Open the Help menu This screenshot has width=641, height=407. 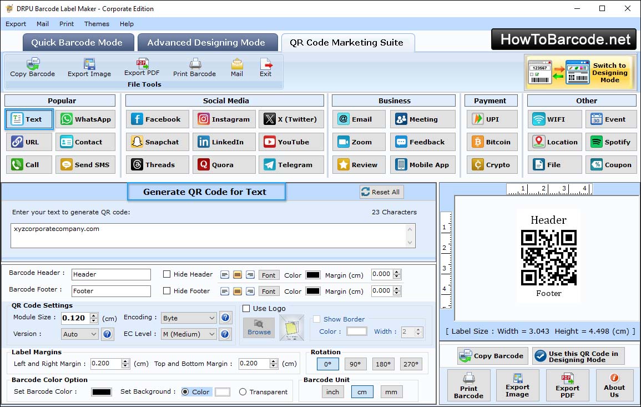point(127,24)
